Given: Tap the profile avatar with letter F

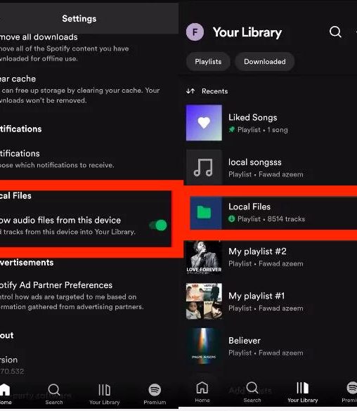Looking at the screenshot, I should point(195,32).
